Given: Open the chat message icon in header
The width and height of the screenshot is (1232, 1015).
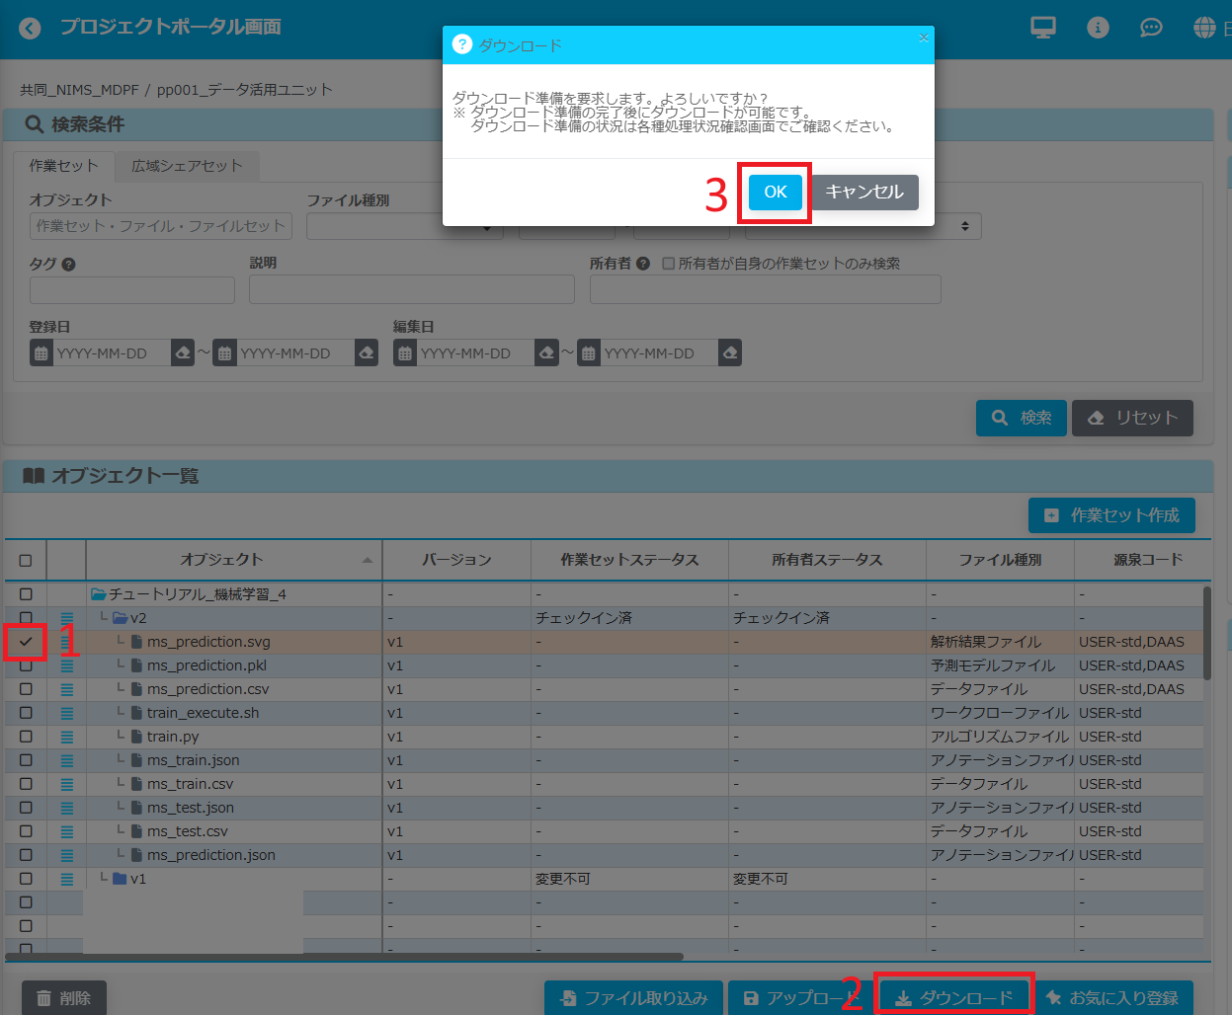Looking at the screenshot, I should [1151, 28].
